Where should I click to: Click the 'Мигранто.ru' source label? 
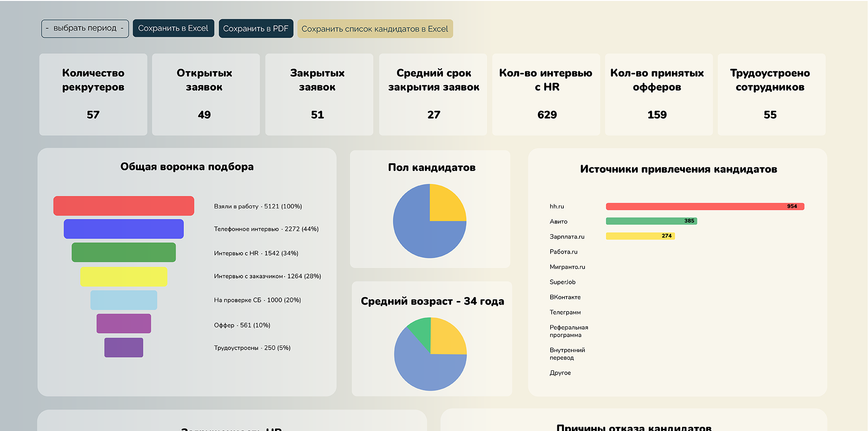(x=567, y=267)
